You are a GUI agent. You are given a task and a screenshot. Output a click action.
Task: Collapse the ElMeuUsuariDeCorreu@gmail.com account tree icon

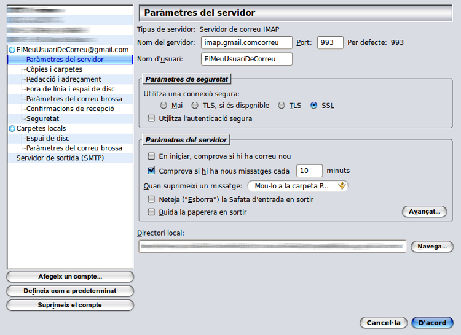pyautogui.click(x=12, y=50)
